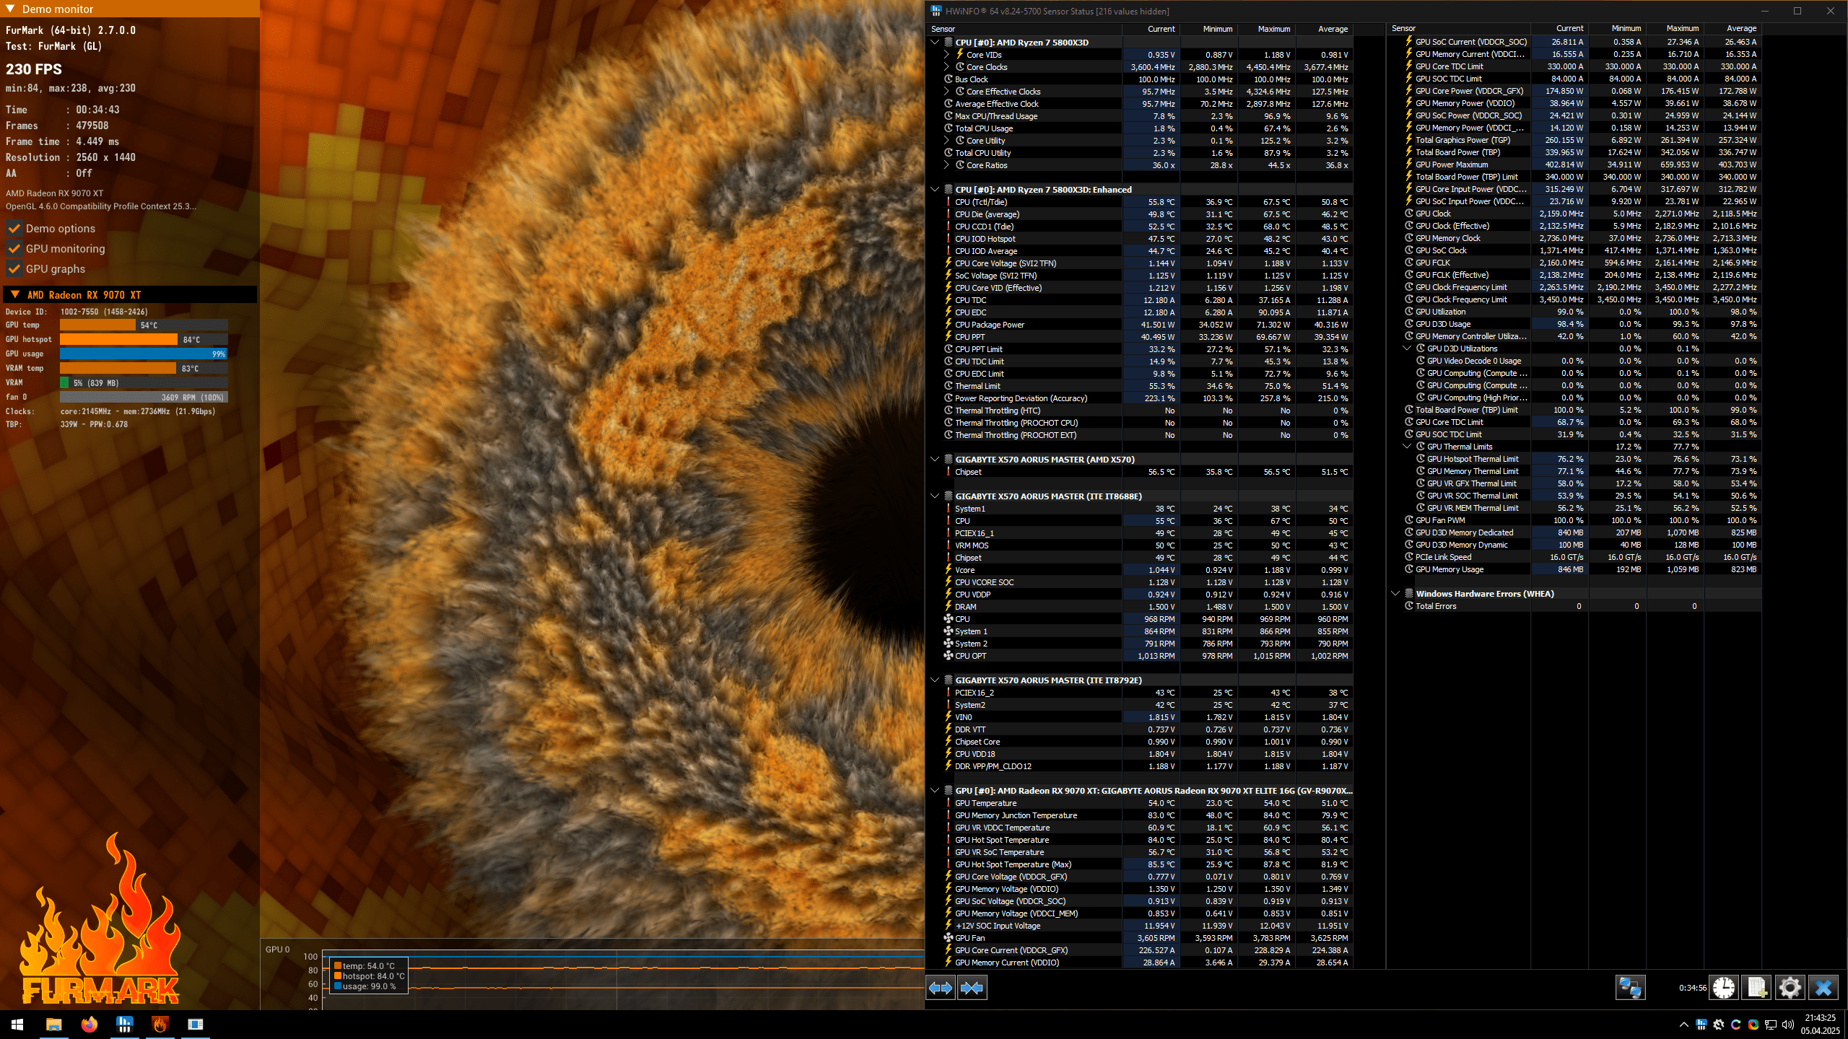Click the fan 0 3609 RPM bar
This screenshot has width=1848, height=1039.
[x=144, y=397]
